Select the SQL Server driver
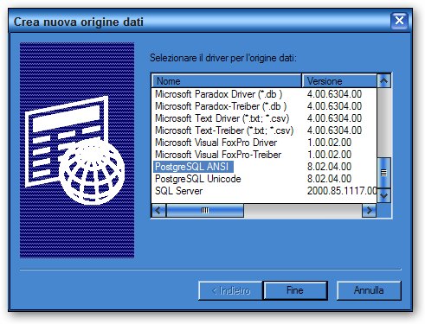 point(178,191)
